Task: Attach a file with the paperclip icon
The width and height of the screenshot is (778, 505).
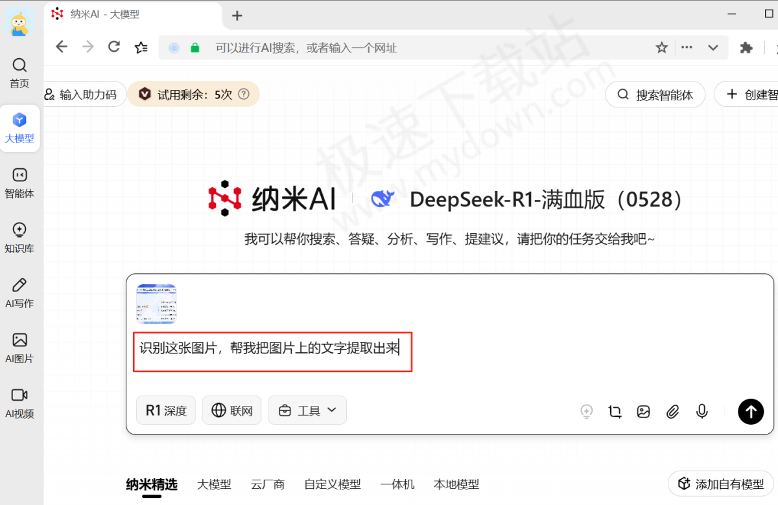Action: [x=672, y=411]
